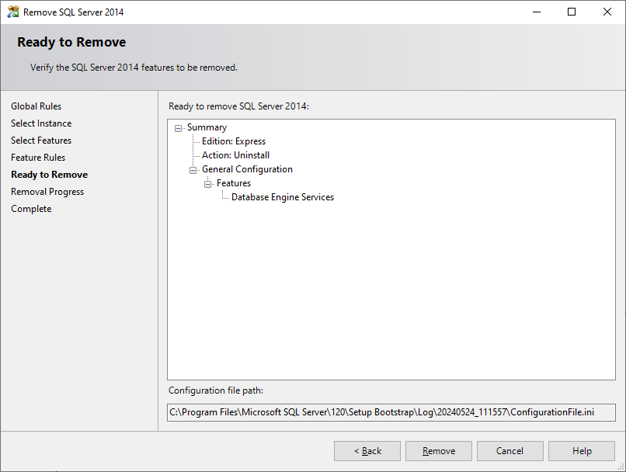Open the Removal Progress step
The image size is (626, 472).
47,191
